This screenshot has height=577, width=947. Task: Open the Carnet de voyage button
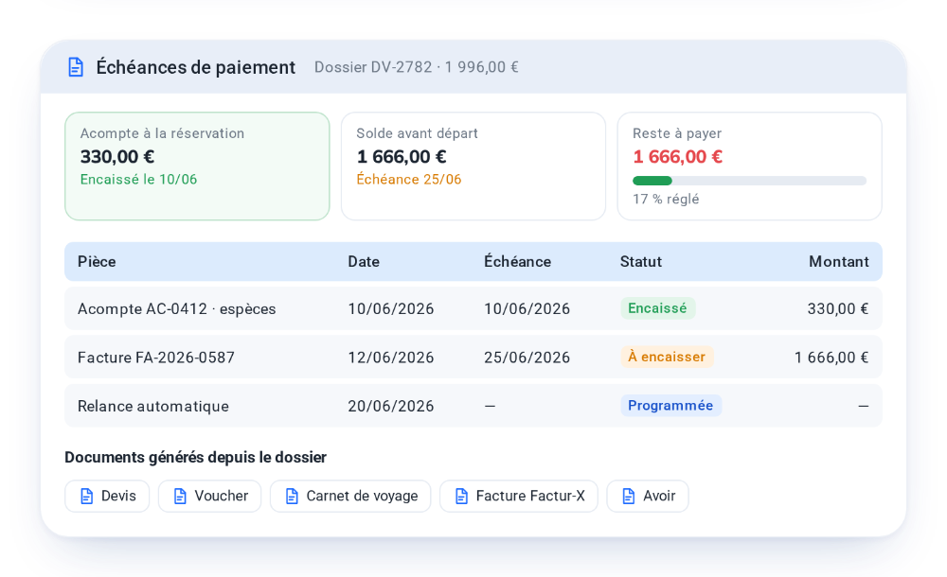pos(350,496)
